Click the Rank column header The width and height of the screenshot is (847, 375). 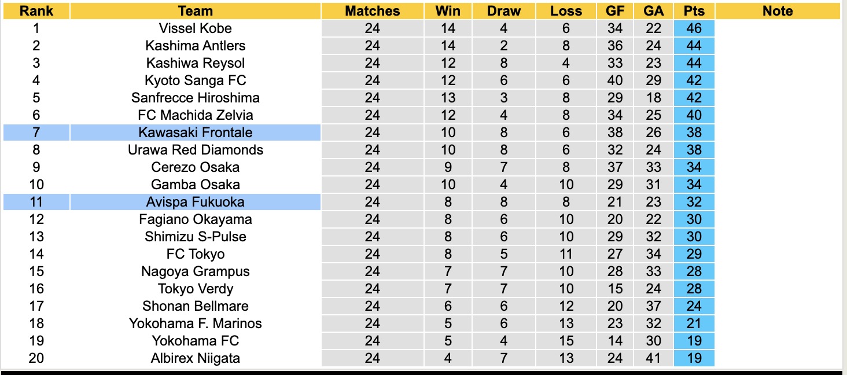[x=36, y=11]
